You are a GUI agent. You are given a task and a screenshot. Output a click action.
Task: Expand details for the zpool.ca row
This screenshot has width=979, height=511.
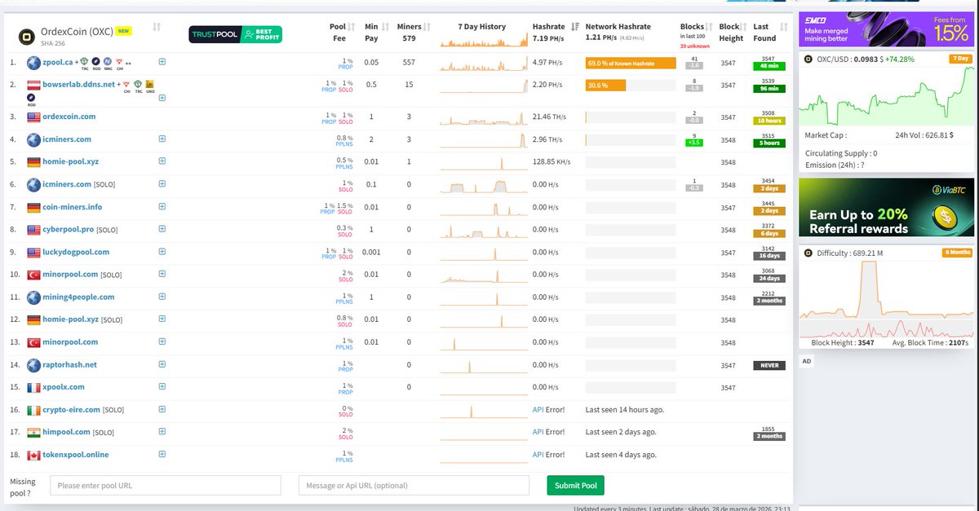click(x=162, y=62)
